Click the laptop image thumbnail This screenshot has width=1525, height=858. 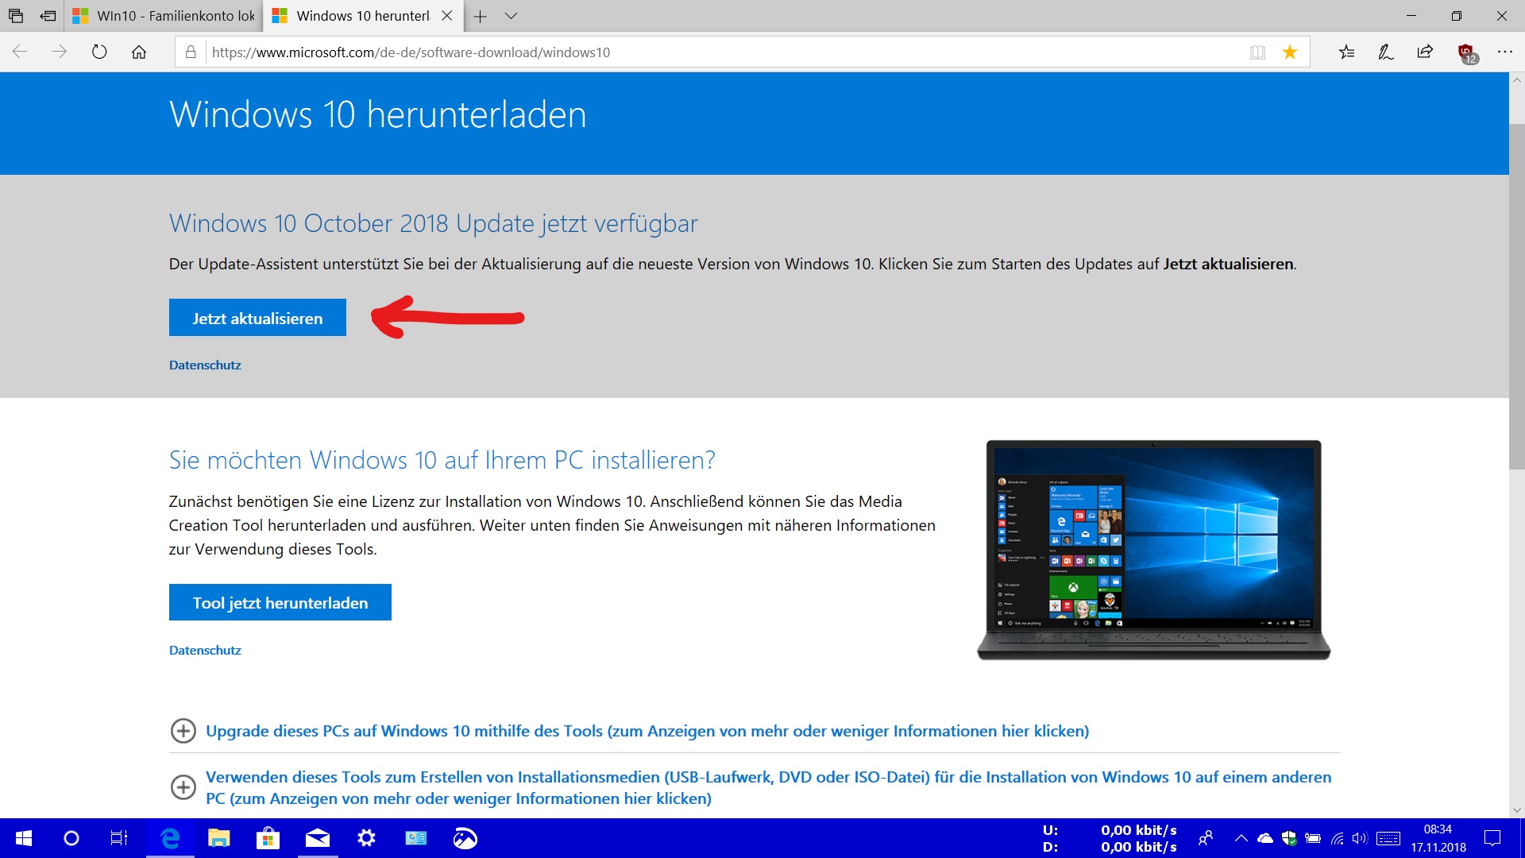coord(1153,550)
